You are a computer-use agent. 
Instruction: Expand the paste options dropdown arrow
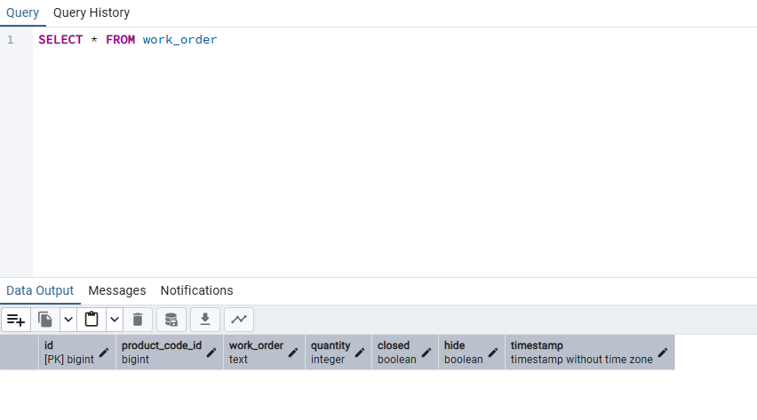(x=115, y=320)
